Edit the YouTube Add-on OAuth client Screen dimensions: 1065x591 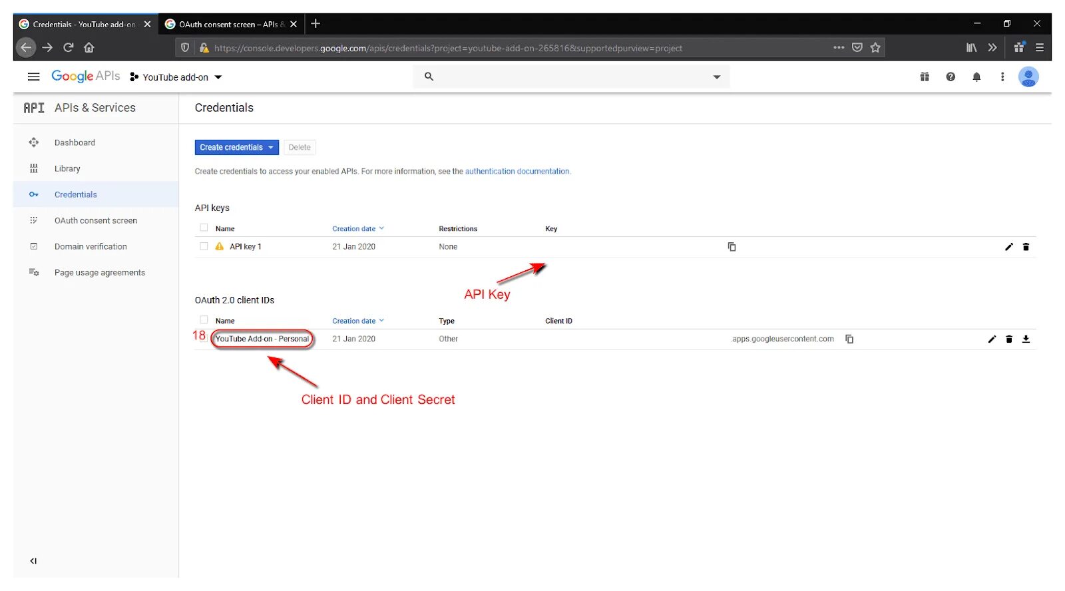click(992, 339)
